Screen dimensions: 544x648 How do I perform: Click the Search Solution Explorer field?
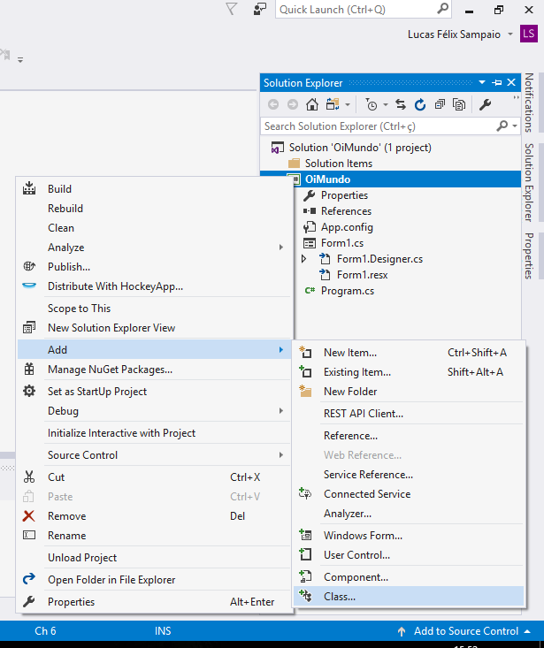click(x=379, y=126)
